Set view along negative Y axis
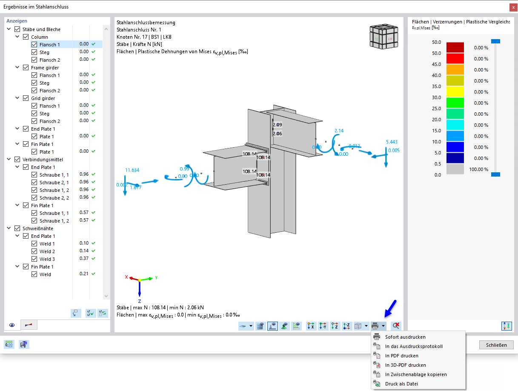 click(x=323, y=326)
